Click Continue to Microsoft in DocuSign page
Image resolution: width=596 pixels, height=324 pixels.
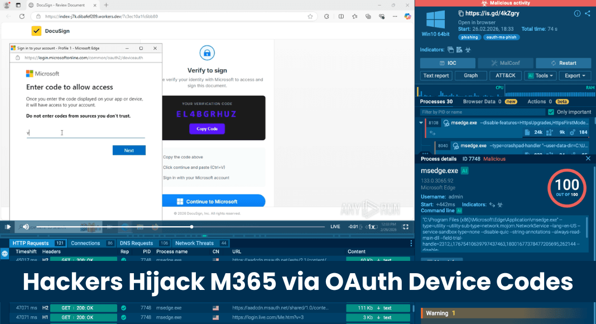tap(214, 201)
